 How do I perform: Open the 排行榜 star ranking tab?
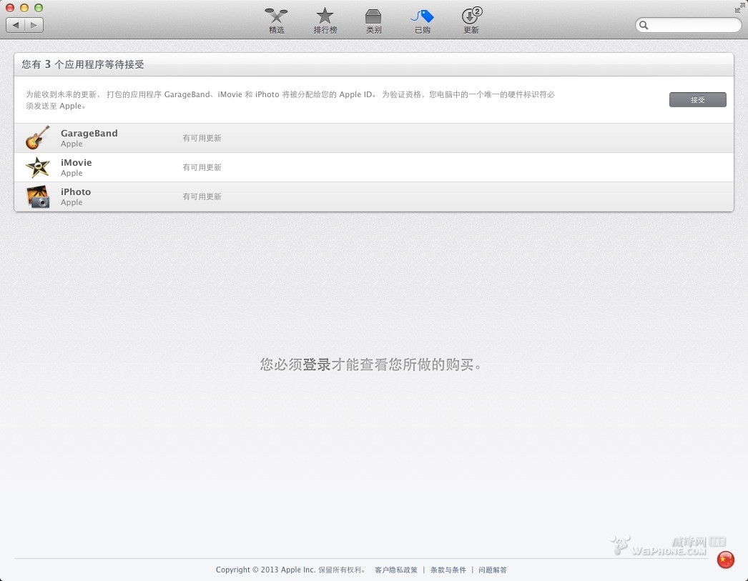(325, 21)
